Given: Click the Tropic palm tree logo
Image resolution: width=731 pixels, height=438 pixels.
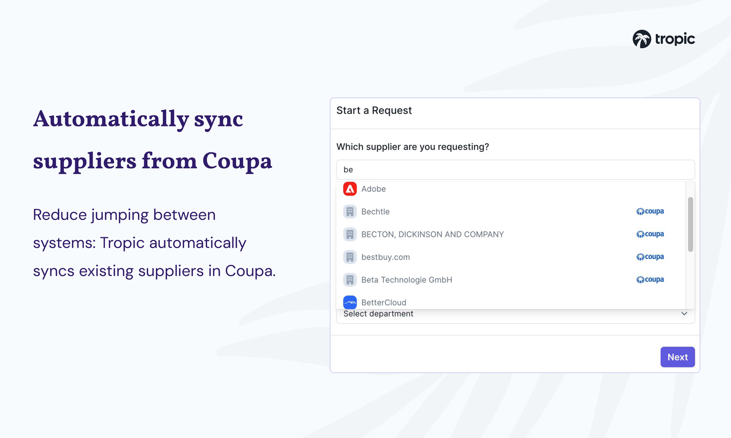Looking at the screenshot, I should click(x=642, y=38).
